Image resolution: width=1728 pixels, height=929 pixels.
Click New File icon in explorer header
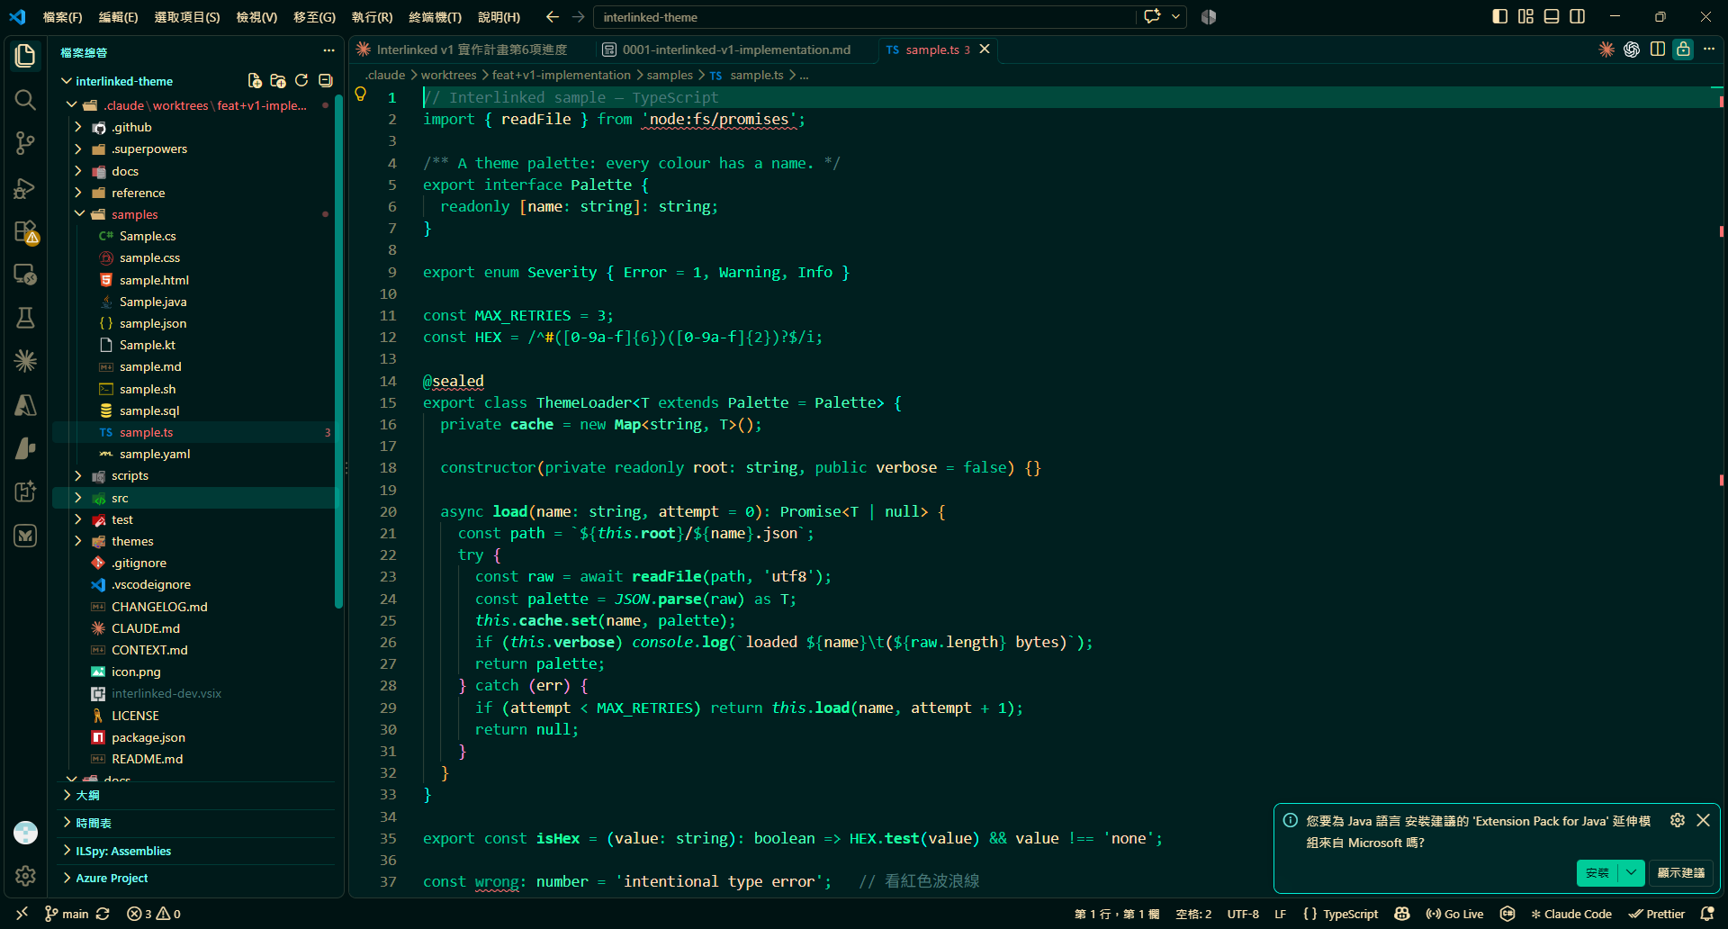(x=255, y=81)
